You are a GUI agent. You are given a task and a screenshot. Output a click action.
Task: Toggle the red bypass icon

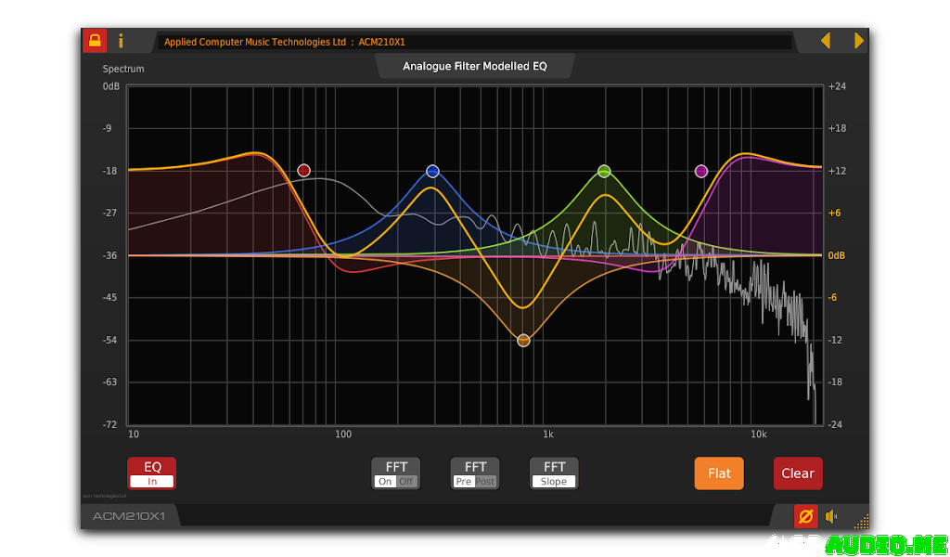pos(806,516)
